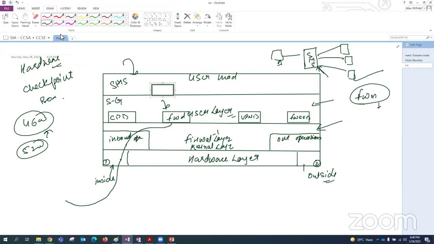Convert with Ink to Math
Image resolution: width=434 pixels, height=244 pixels.
(x=229, y=20)
